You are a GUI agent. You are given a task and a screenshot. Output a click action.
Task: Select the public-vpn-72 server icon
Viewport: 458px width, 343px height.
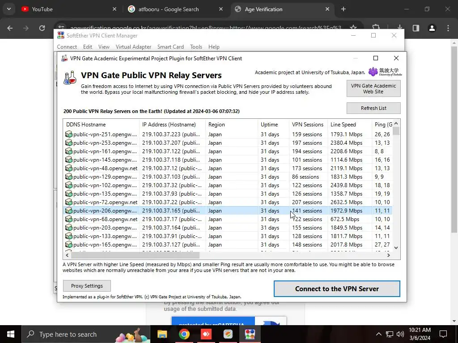pos(68,202)
